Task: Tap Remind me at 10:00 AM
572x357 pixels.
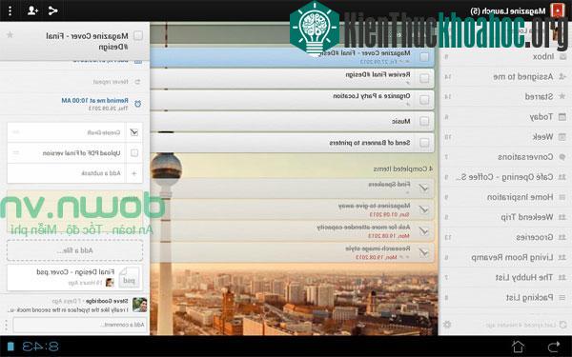Action: point(94,100)
